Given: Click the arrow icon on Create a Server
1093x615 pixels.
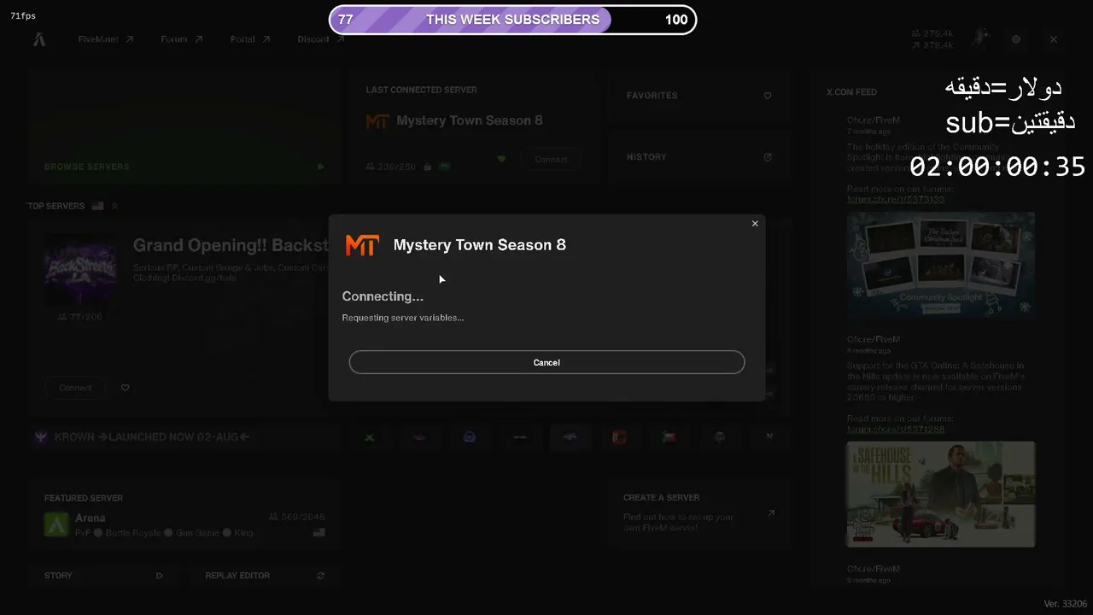Looking at the screenshot, I should (x=771, y=513).
